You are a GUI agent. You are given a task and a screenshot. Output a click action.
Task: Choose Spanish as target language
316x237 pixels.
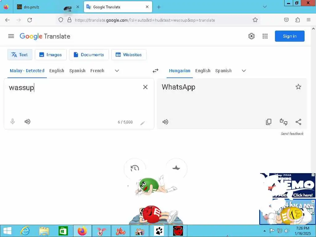tap(223, 71)
